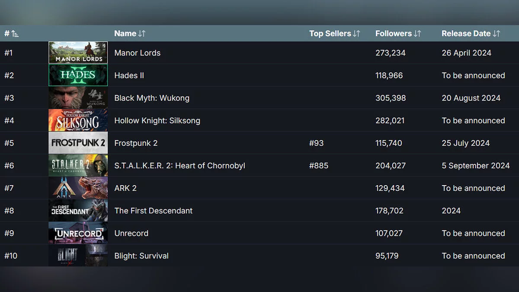
Task: Click the S.T.A.L.K.E.R. 2 cover thumbnail
Action: [x=78, y=166]
